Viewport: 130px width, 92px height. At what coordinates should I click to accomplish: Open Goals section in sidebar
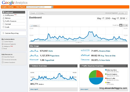[x=7, y=27]
